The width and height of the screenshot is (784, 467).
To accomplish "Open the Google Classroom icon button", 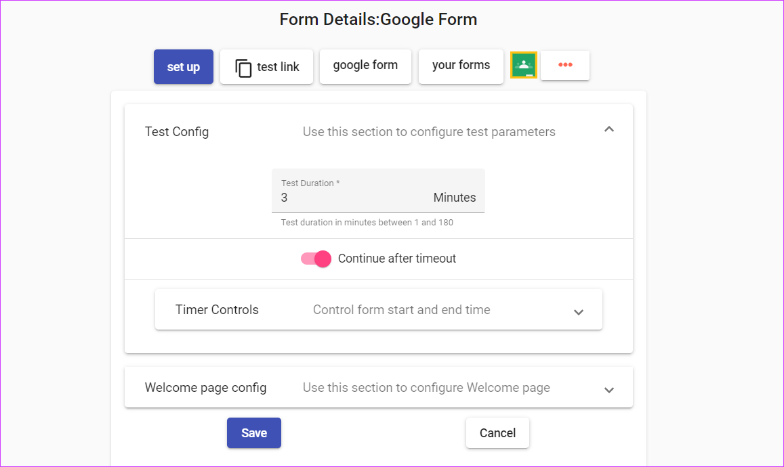I will pyautogui.click(x=523, y=65).
